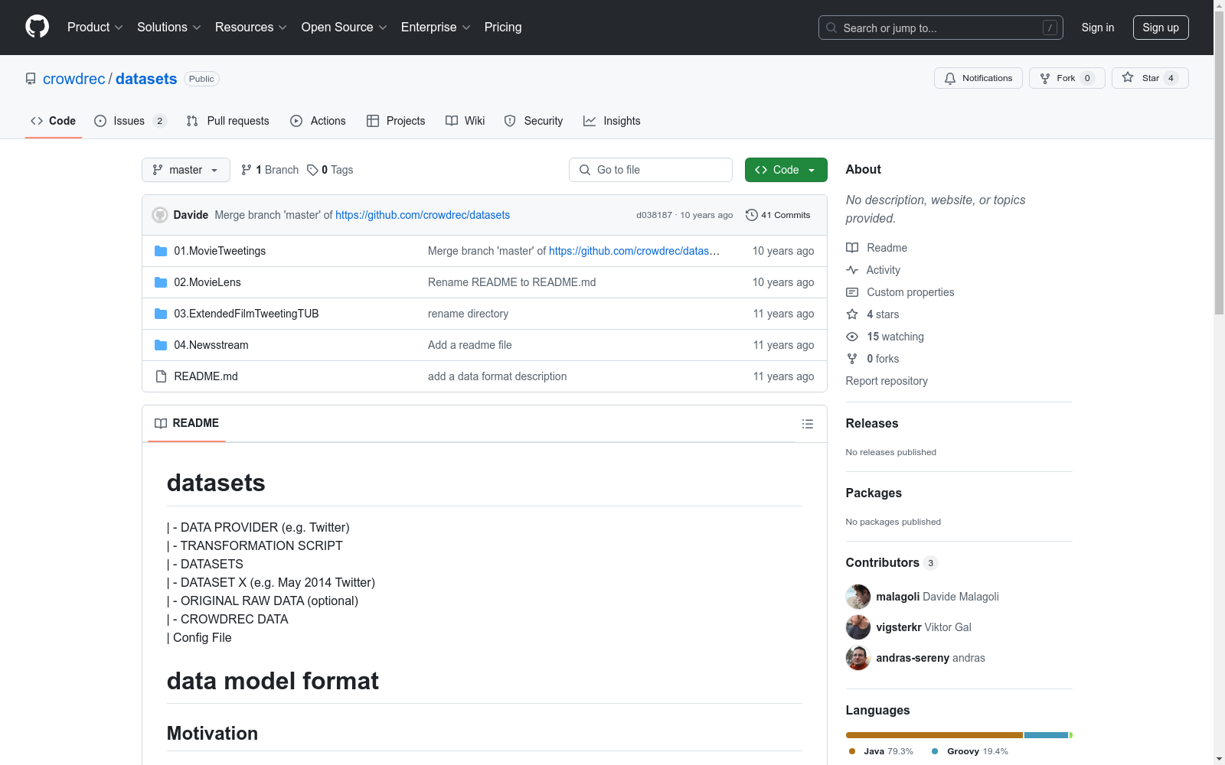The image size is (1225, 765).
Task: Open the Releases heading link
Action: pyautogui.click(x=872, y=423)
